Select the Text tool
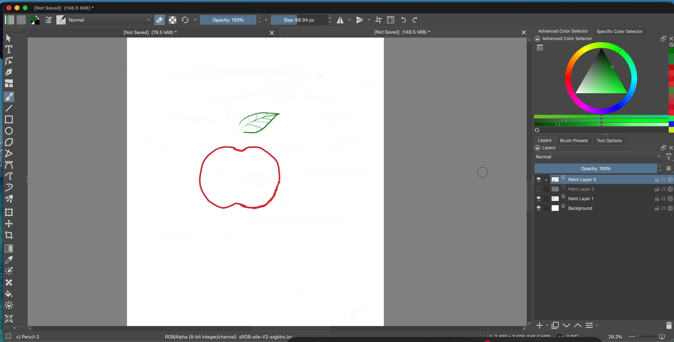The image size is (674, 342). point(9,50)
